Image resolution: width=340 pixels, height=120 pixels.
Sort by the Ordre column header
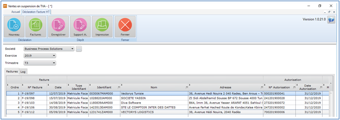tap(14, 87)
